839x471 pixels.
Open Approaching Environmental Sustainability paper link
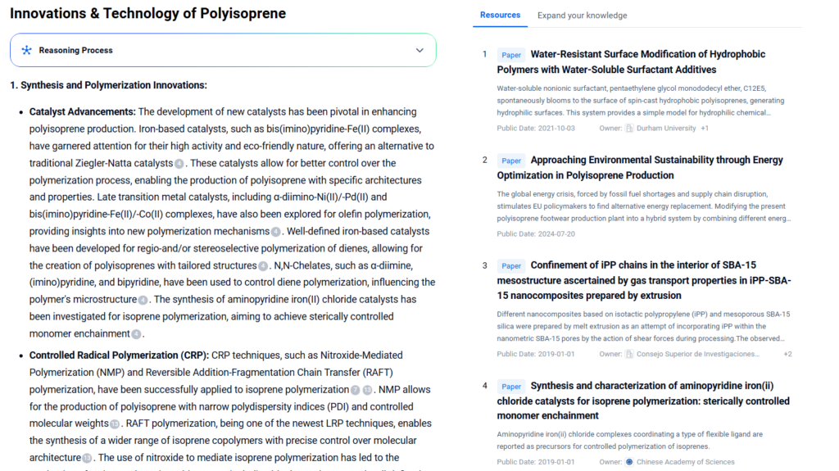(x=656, y=160)
